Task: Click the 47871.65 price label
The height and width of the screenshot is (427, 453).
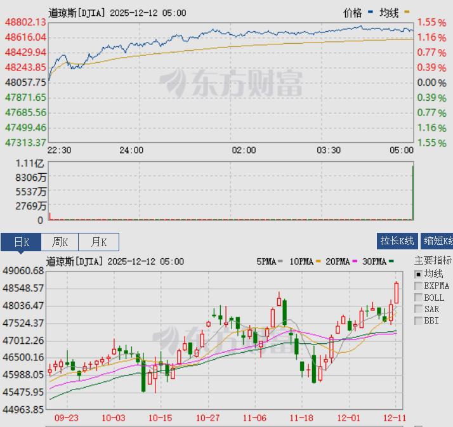Action: pyautogui.click(x=25, y=97)
